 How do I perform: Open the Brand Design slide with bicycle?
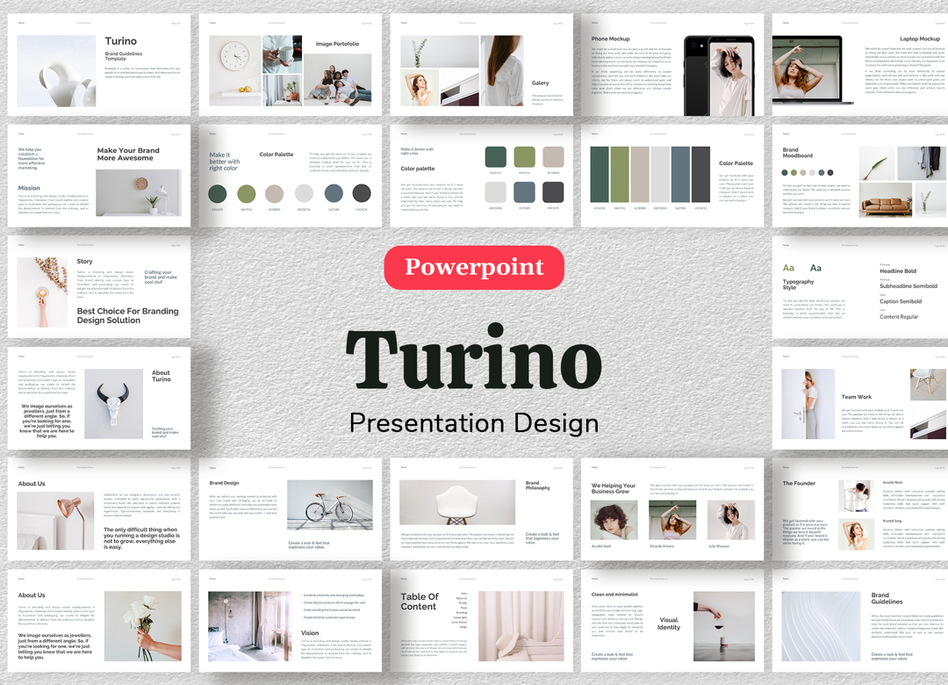pyautogui.click(x=291, y=508)
